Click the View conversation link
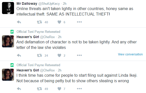146x93 pixels. [130, 54]
